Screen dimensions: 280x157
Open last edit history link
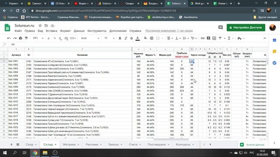click(169, 31)
